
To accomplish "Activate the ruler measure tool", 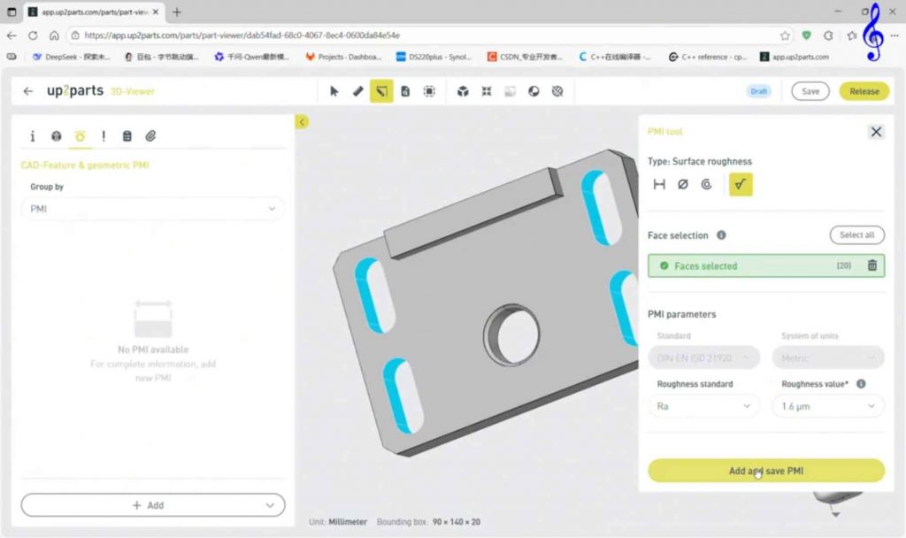I will click(357, 91).
